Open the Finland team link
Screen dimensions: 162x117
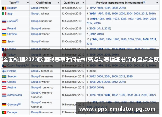coord(12,71)
